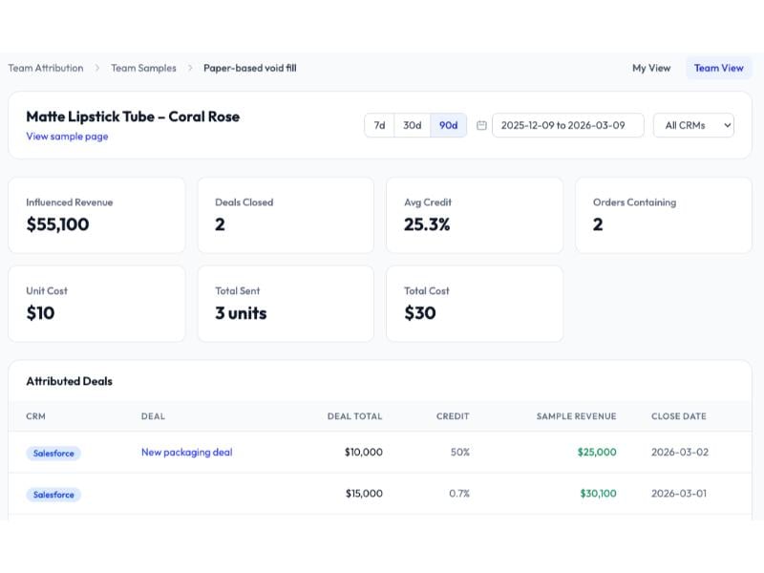Sort by the Deal Total column header

click(354, 416)
